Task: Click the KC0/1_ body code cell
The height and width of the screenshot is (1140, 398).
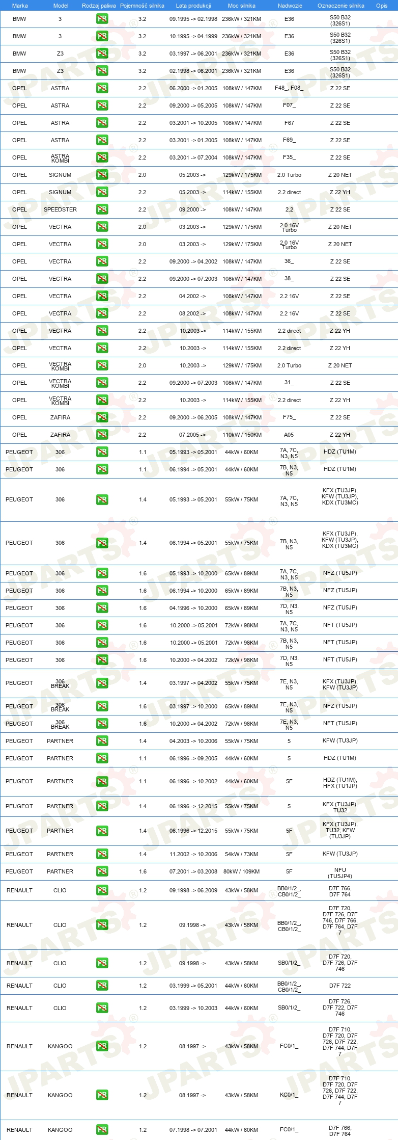Action: (289, 1095)
